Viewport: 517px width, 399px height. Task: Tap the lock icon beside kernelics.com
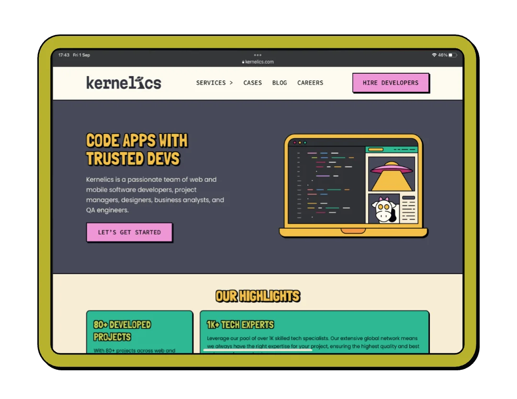243,62
